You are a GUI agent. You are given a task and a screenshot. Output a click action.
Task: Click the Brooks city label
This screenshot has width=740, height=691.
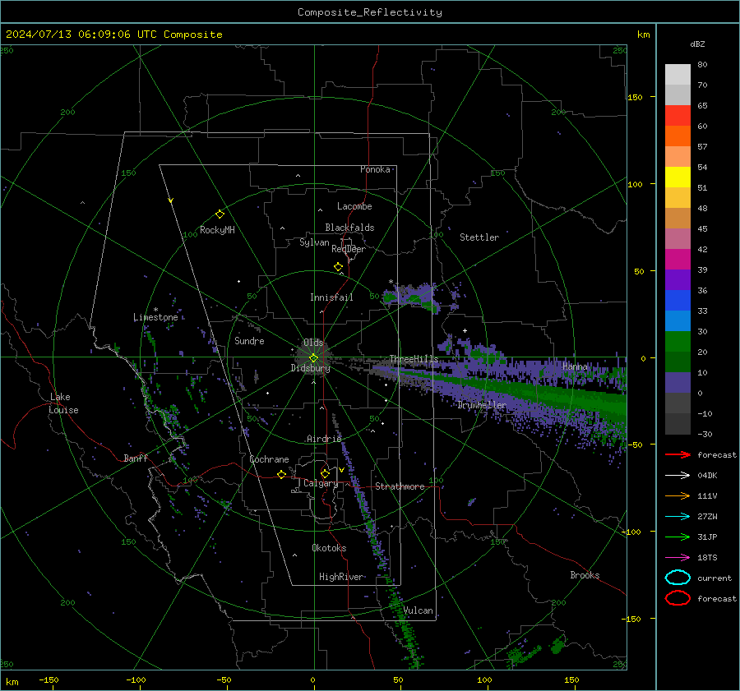point(585,575)
